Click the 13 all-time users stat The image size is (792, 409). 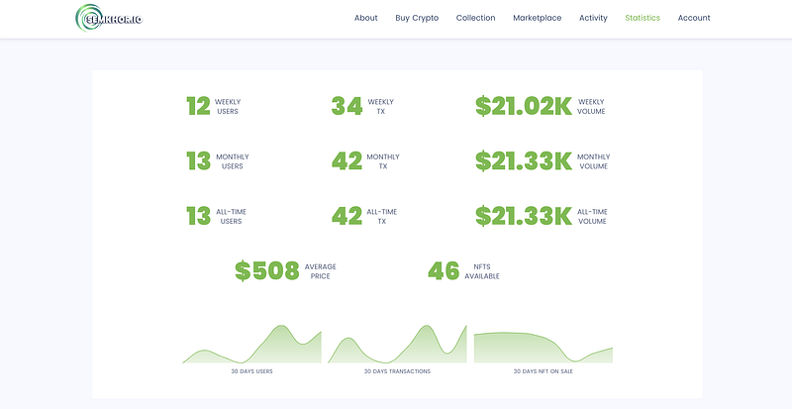click(x=198, y=216)
